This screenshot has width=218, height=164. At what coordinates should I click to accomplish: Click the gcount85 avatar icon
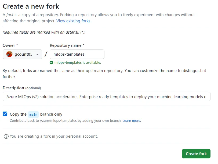[9, 54]
